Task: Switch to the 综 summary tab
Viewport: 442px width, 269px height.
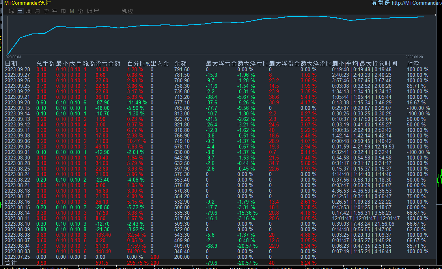Action: click(11, 11)
